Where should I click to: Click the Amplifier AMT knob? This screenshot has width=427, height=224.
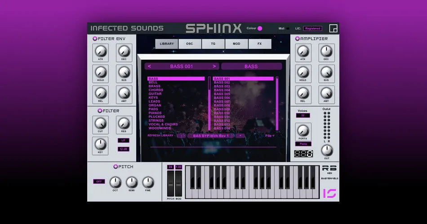click(326, 93)
